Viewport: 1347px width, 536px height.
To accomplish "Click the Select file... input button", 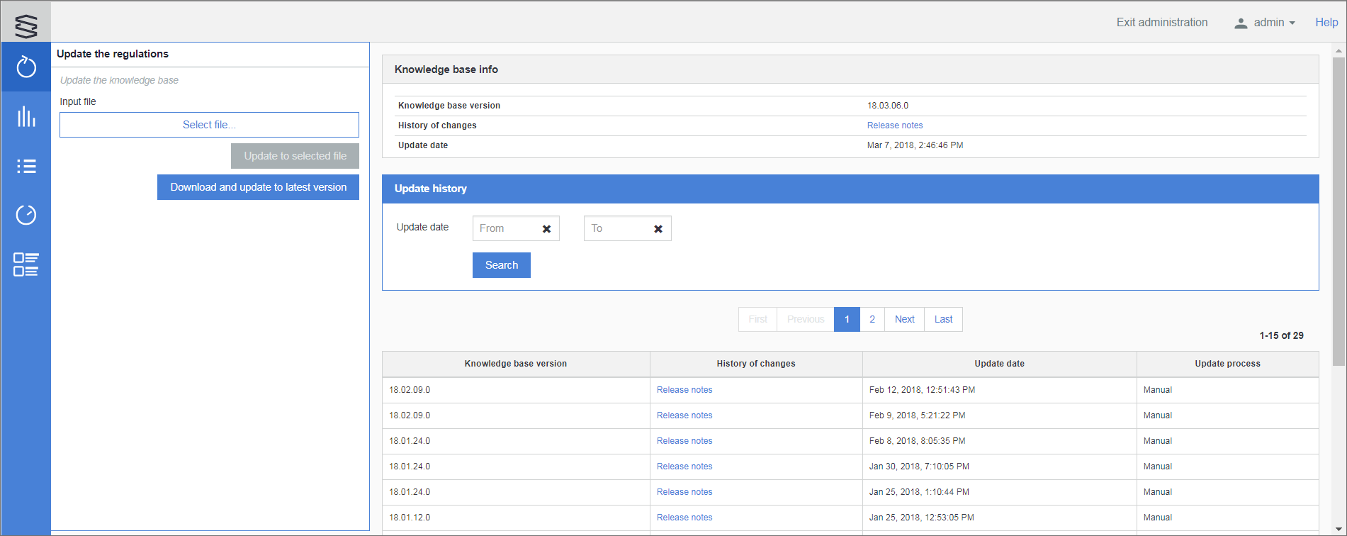I will pos(209,125).
